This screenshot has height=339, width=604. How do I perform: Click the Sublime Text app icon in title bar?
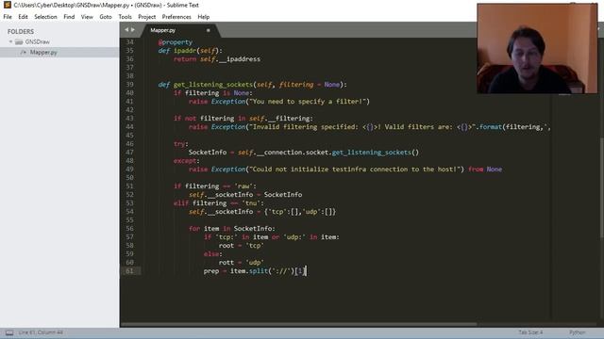coord(7,5)
